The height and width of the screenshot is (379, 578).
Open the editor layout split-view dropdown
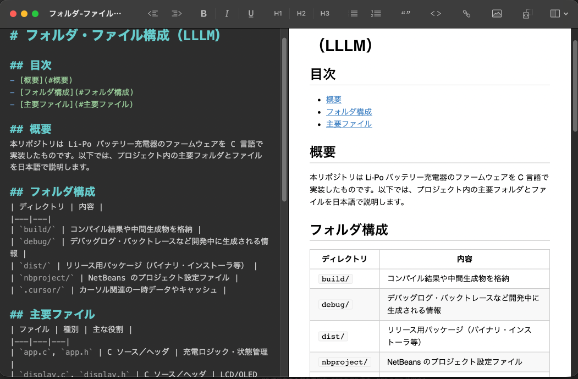click(559, 14)
